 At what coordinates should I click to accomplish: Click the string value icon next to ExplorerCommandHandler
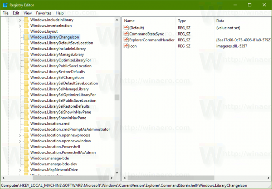click(126, 40)
